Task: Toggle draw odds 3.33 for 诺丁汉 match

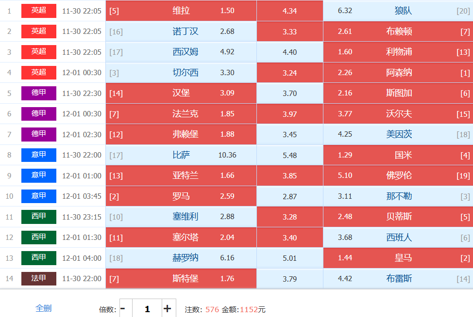Action: point(289,32)
